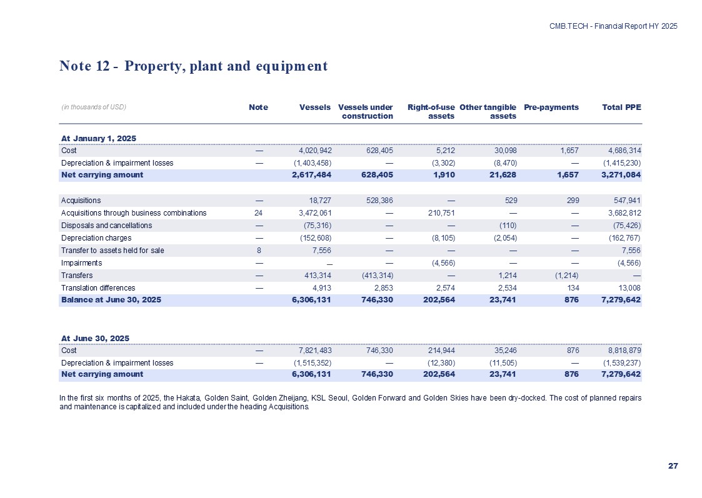
Task: Select the Depreciation charges row label
Action: pyautogui.click(x=96, y=238)
